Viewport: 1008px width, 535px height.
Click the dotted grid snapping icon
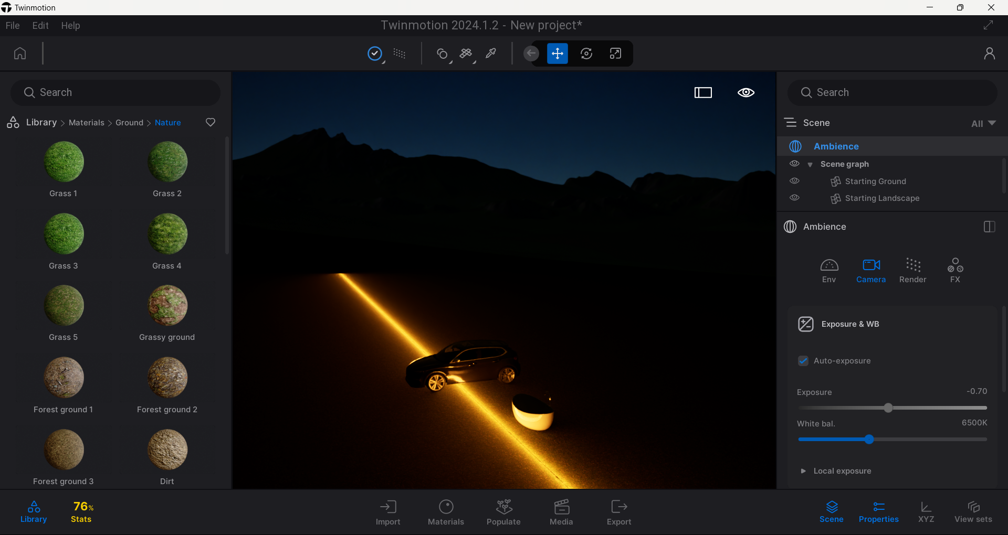(400, 53)
